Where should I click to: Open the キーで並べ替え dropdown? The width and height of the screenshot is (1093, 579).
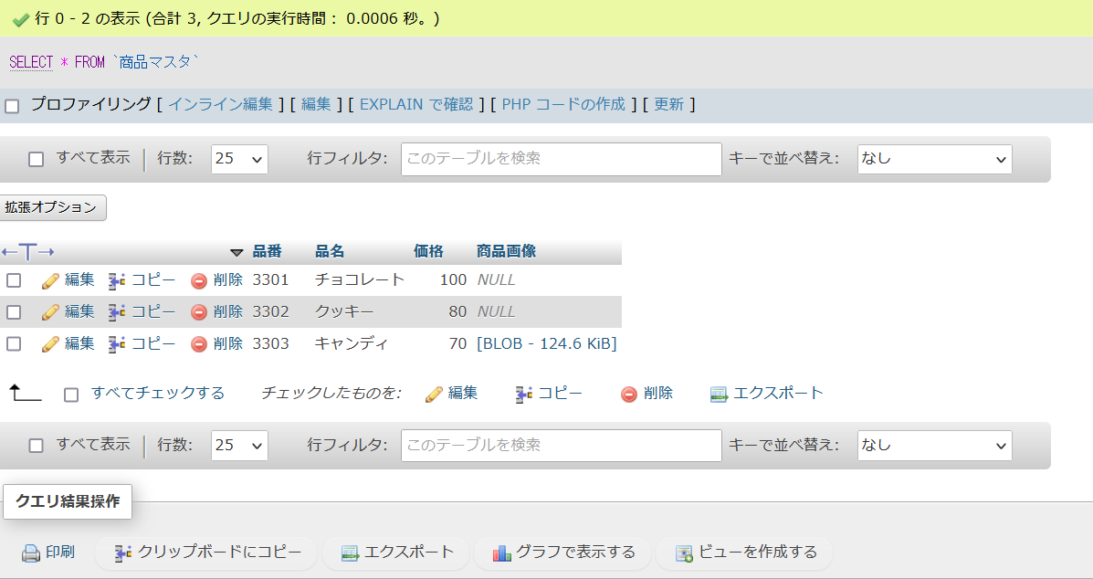(x=934, y=158)
